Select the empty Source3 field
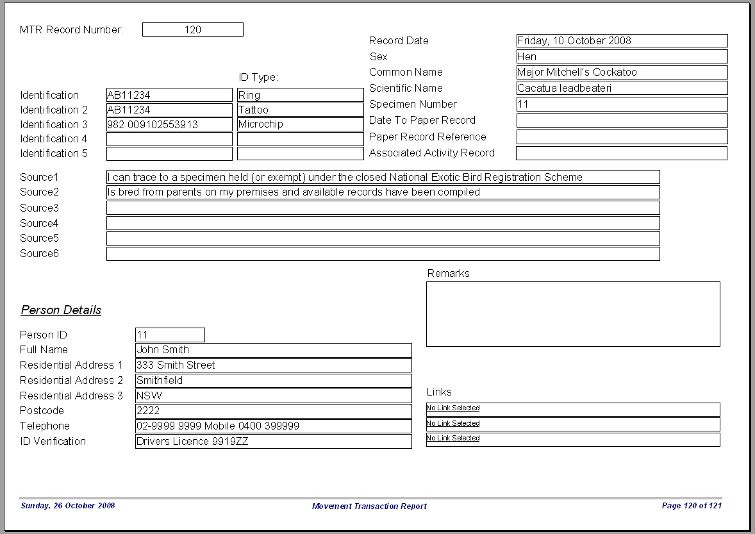 pyautogui.click(x=383, y=208)
